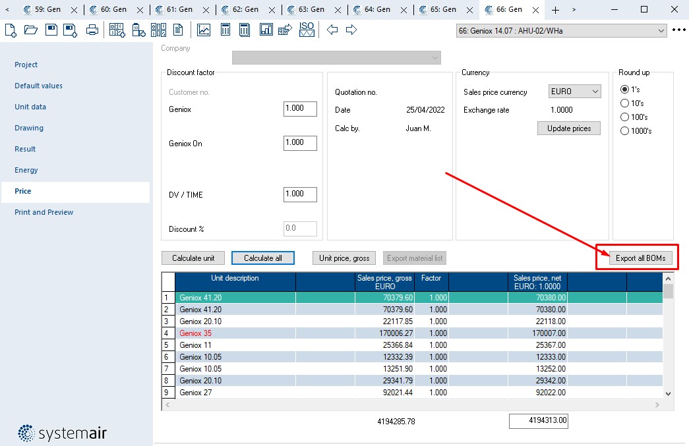689x446 pixels.
Task: Click the Calculate all button
Action: [x=263, y=258]
